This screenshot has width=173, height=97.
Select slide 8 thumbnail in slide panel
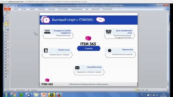click(8, 36)
